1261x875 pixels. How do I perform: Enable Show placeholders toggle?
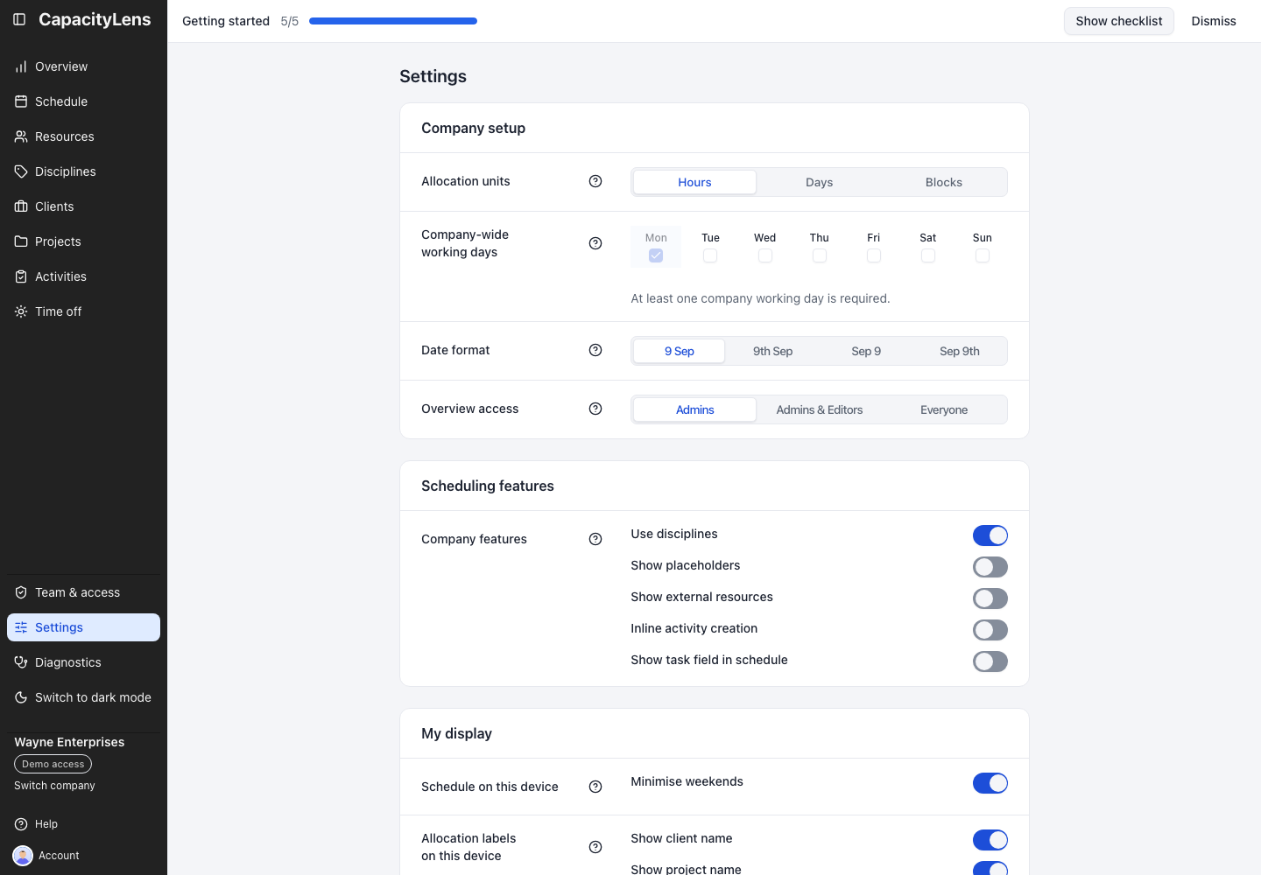point(990,567)
